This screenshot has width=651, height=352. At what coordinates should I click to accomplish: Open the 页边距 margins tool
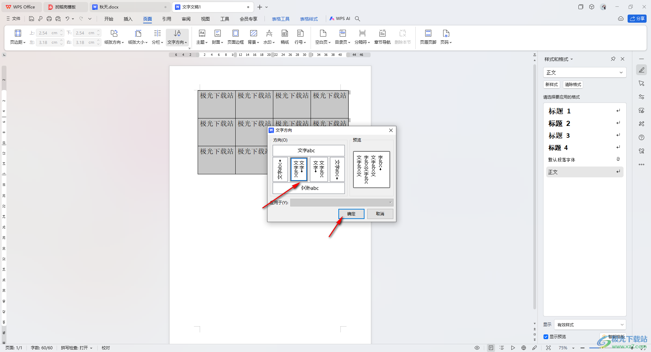tap(18, 37)
